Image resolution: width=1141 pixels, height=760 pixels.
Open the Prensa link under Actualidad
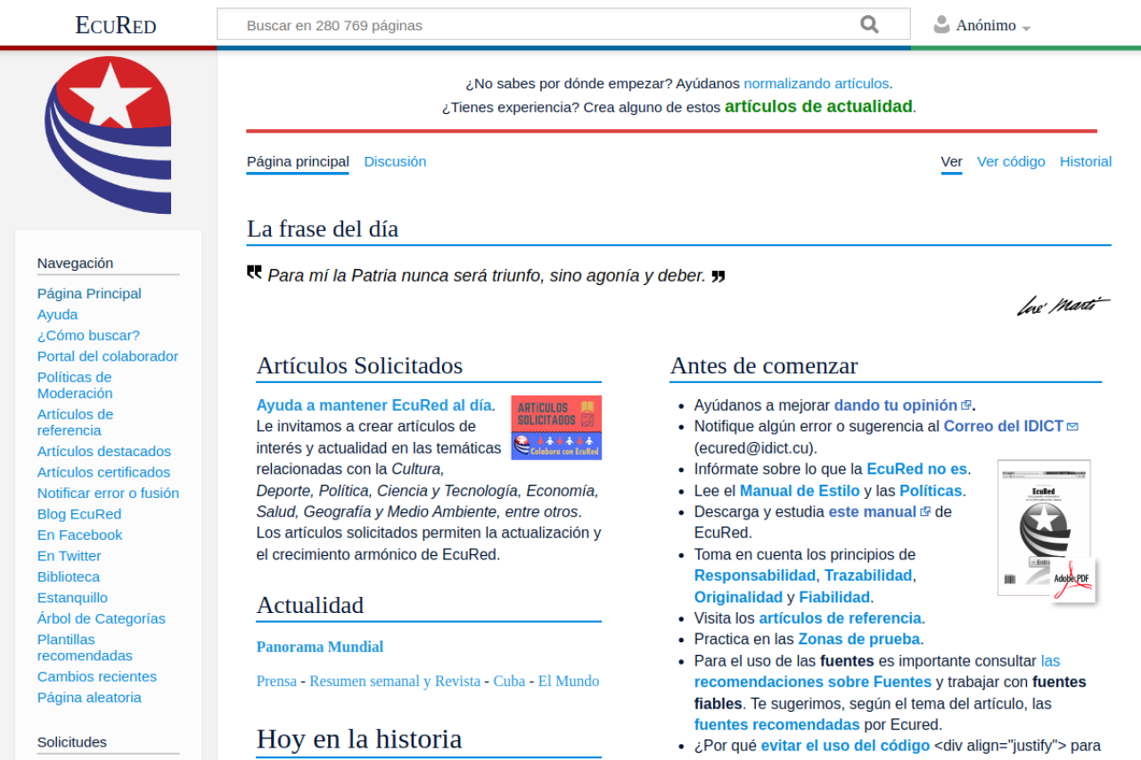tap(276, 682)
